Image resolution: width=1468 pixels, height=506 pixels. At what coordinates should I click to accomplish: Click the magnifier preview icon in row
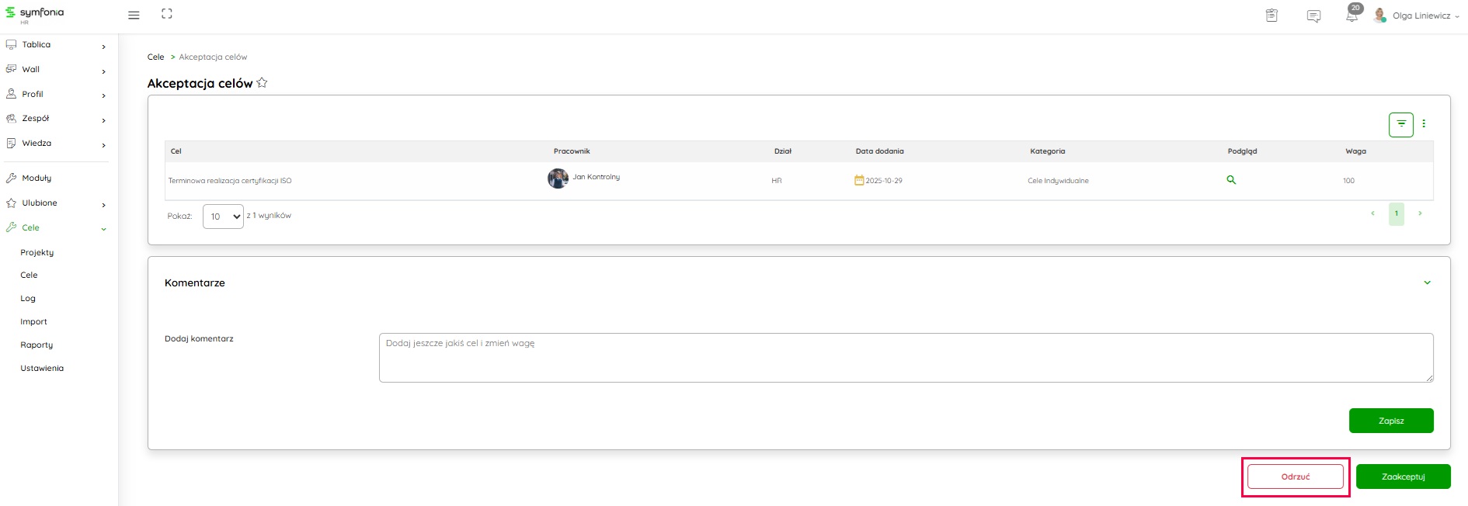click(1231, 180)
